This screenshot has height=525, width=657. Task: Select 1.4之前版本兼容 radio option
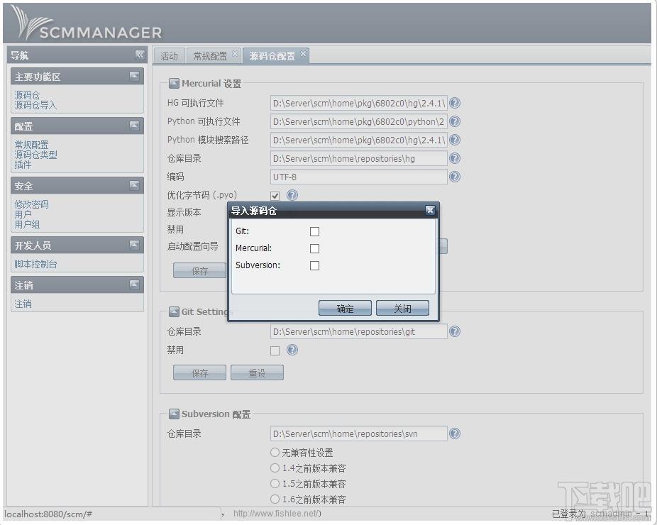click(275, 468)
